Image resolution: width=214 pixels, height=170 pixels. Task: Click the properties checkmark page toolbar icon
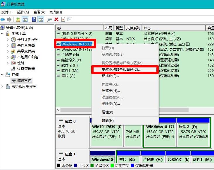[x=63, y=19]
